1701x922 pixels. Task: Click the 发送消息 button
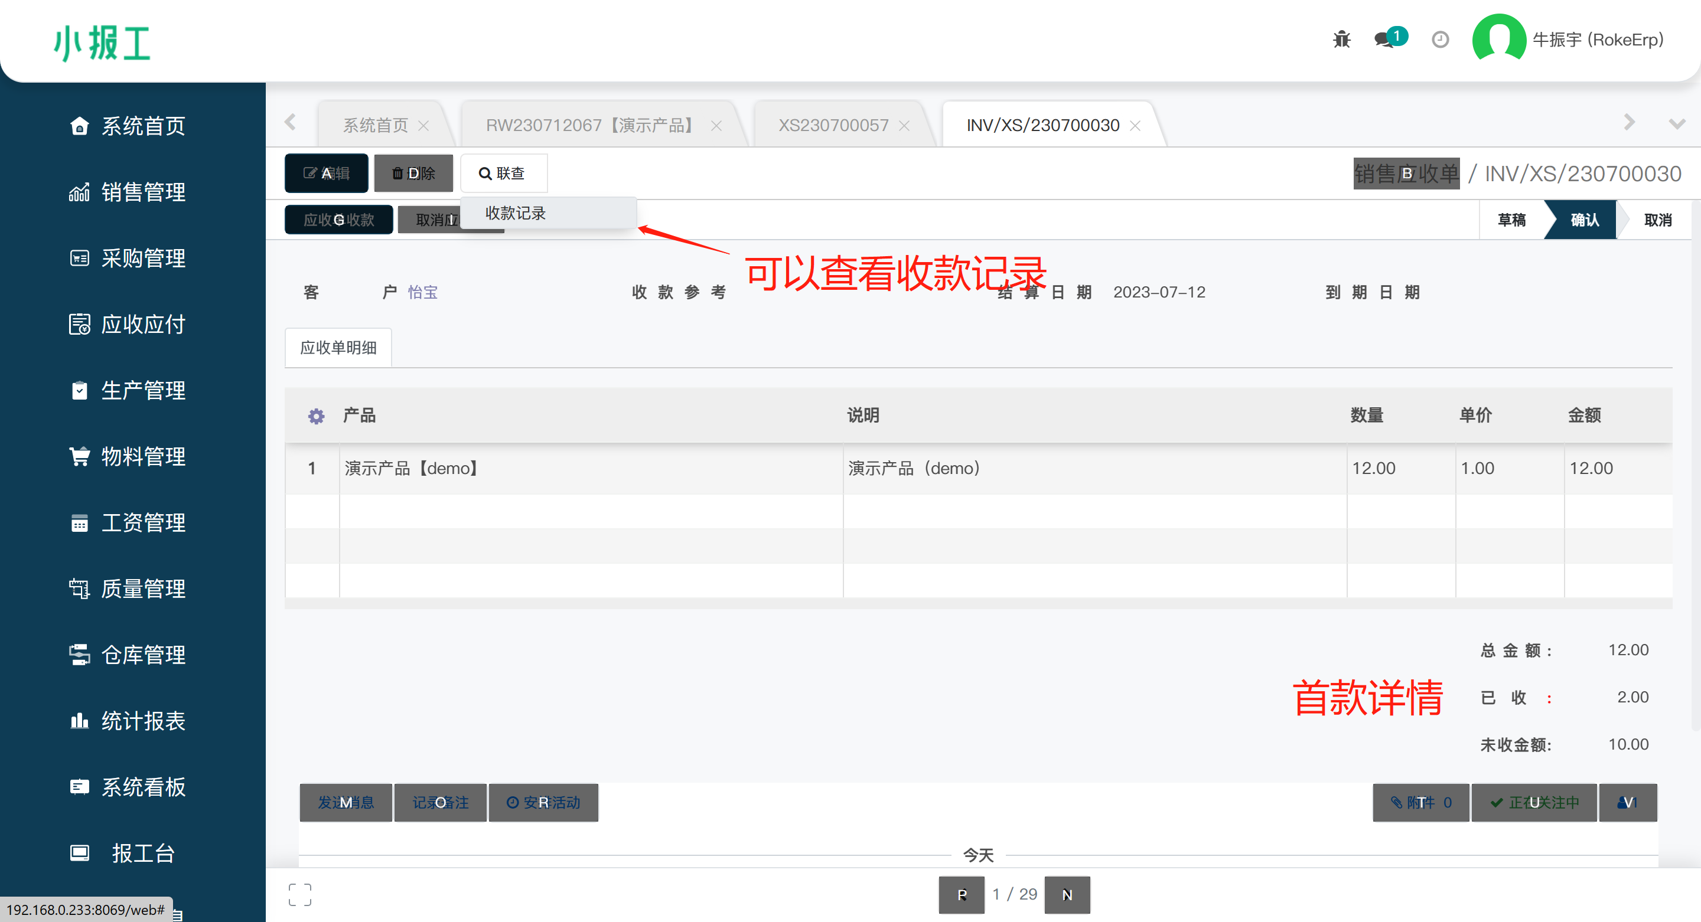coord(346,803)
